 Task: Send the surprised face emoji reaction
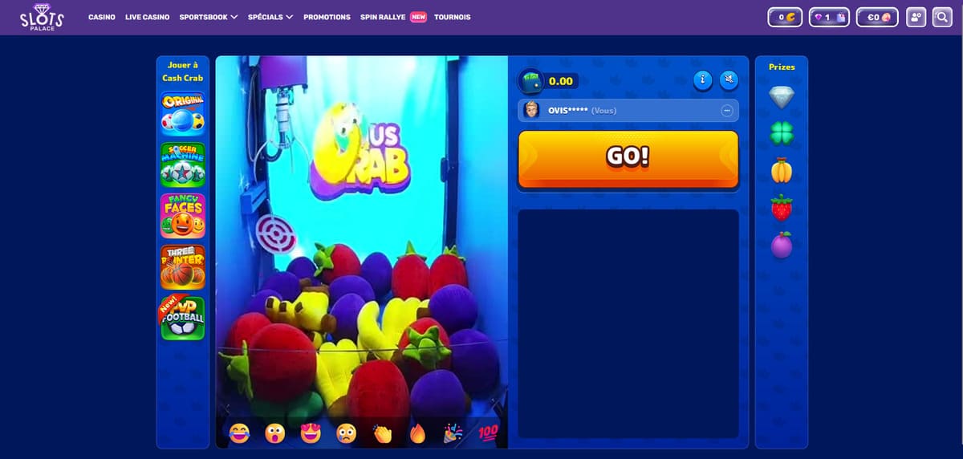(275, 433)
